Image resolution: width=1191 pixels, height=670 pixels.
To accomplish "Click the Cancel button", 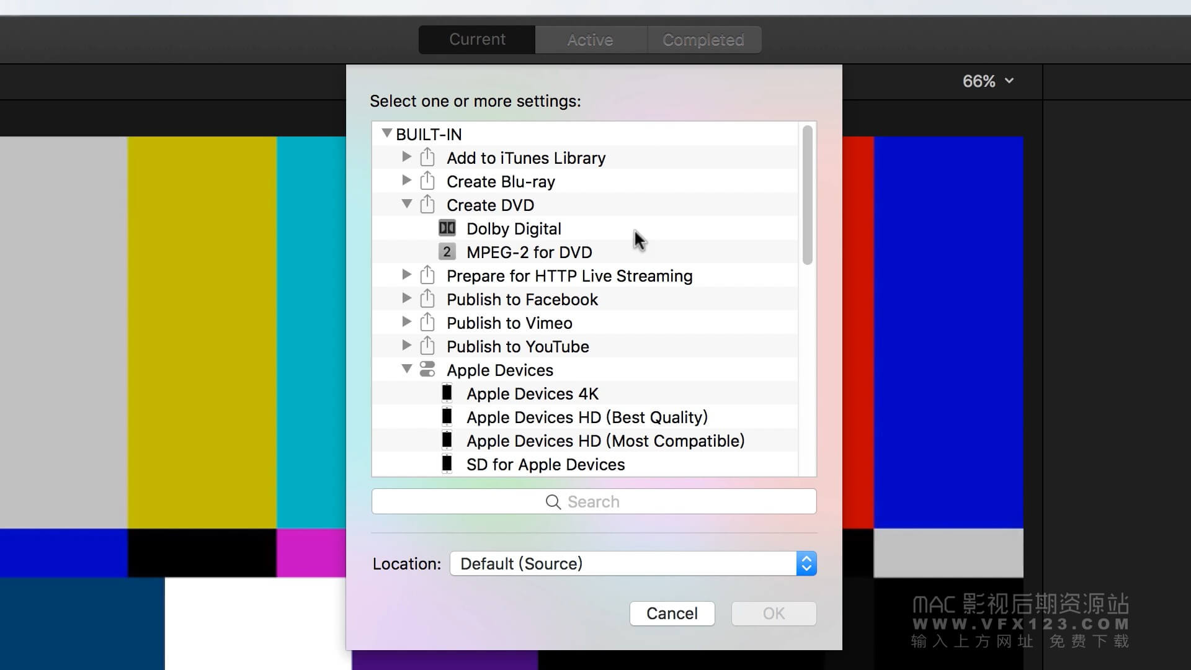I will coord(672,614).
